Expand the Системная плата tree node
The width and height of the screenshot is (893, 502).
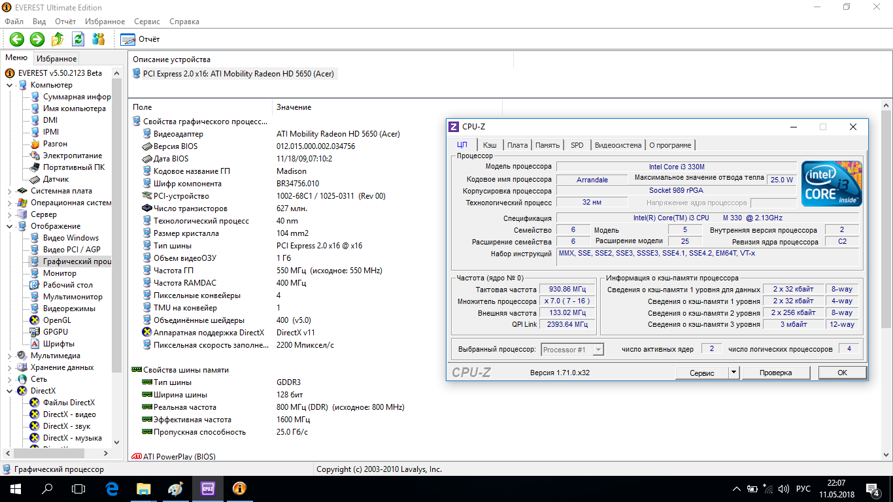[x=10, y=191]
